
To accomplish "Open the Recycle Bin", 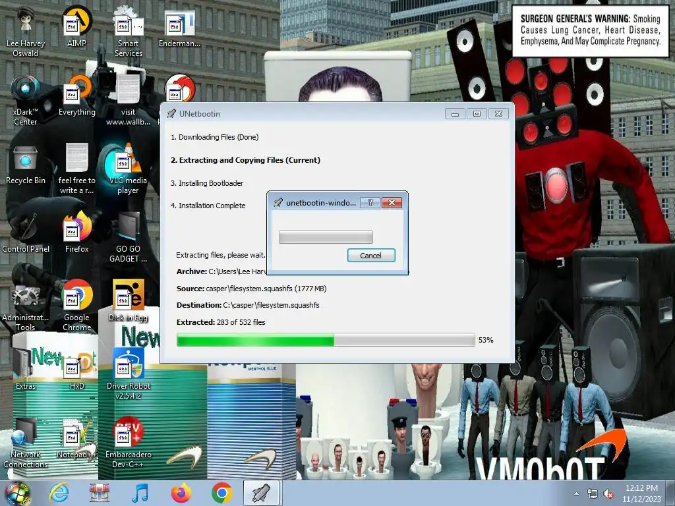I will [x=26, y=165].
